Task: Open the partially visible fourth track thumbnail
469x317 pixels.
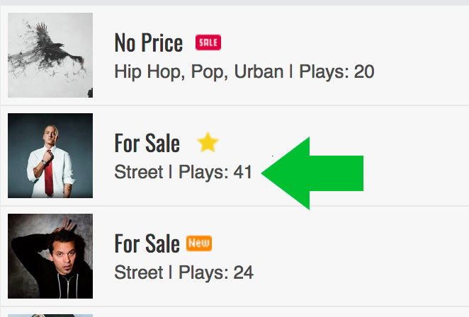Action: tap(50, 315)
